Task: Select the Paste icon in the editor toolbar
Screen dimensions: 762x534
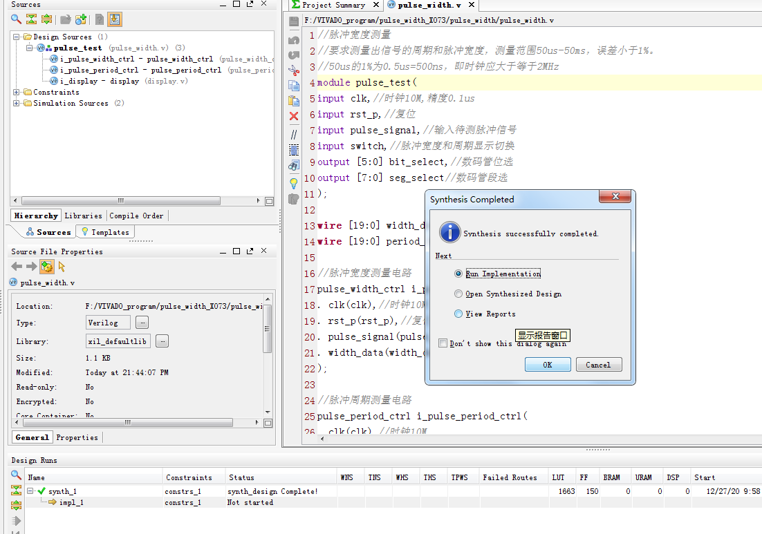Action: point(294,102)
